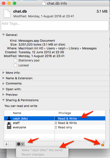This screenshot has height=158, width=110.
Task: Click the title bar document proxy icon
Action: coord(44,3)
